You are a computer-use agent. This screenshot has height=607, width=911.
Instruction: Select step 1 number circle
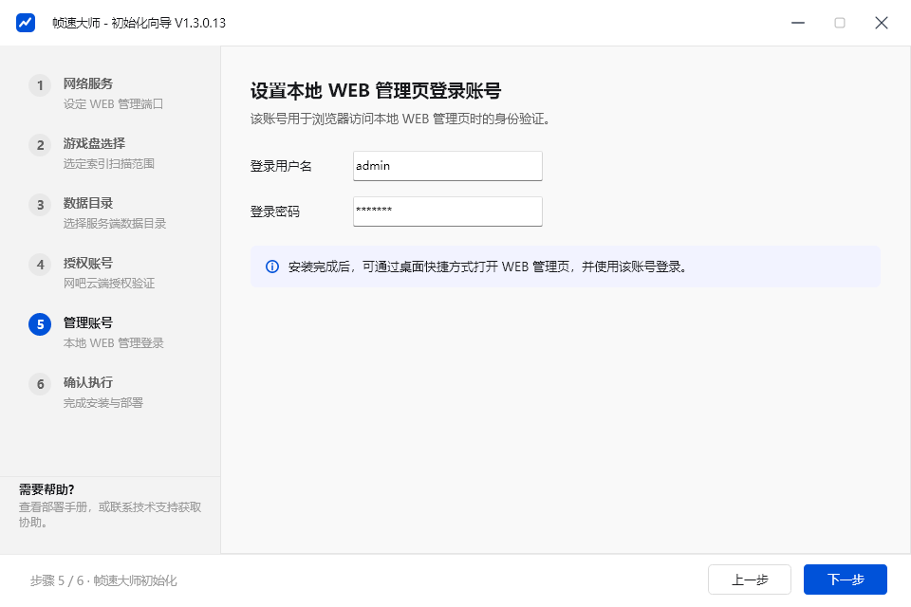point(40,85)
